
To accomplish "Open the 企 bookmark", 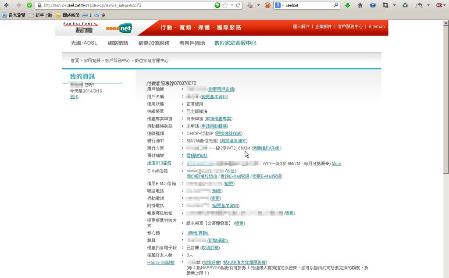I will 100,15.
